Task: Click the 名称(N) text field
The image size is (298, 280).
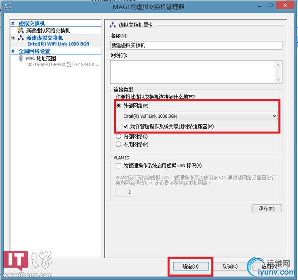Action: tap(196, 45)
